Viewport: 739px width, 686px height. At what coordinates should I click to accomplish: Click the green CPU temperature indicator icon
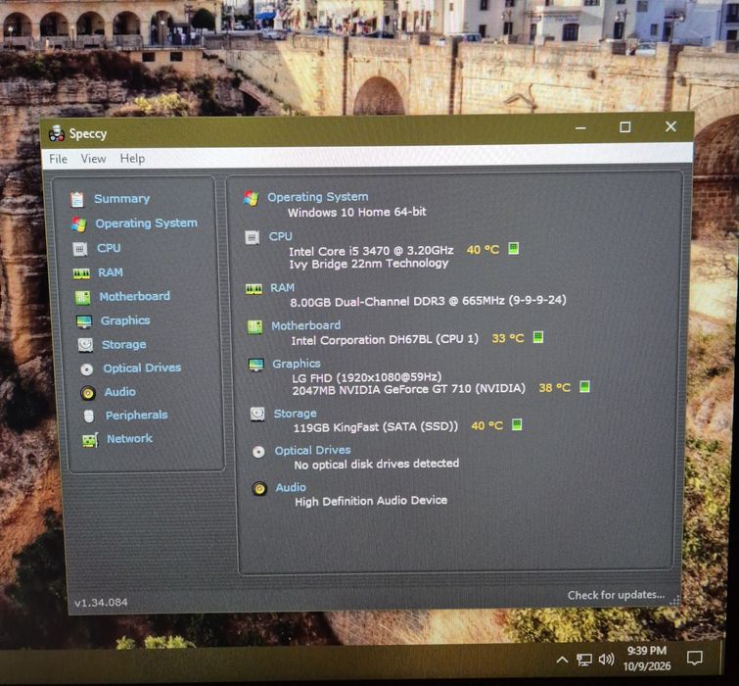point(514,248)
